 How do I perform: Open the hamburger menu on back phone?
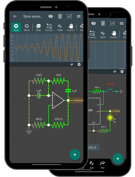[x=122, y=23]
